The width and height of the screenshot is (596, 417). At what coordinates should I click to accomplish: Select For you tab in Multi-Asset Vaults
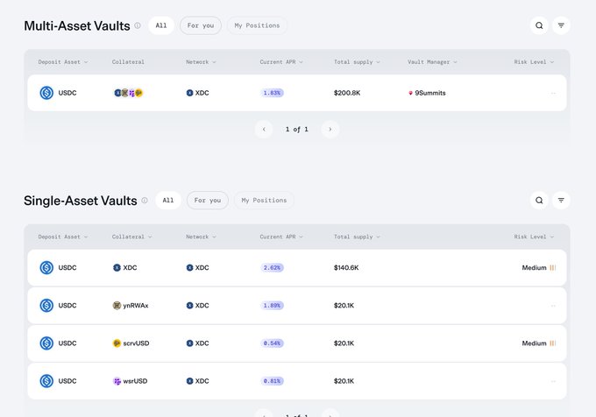point(201,25)
